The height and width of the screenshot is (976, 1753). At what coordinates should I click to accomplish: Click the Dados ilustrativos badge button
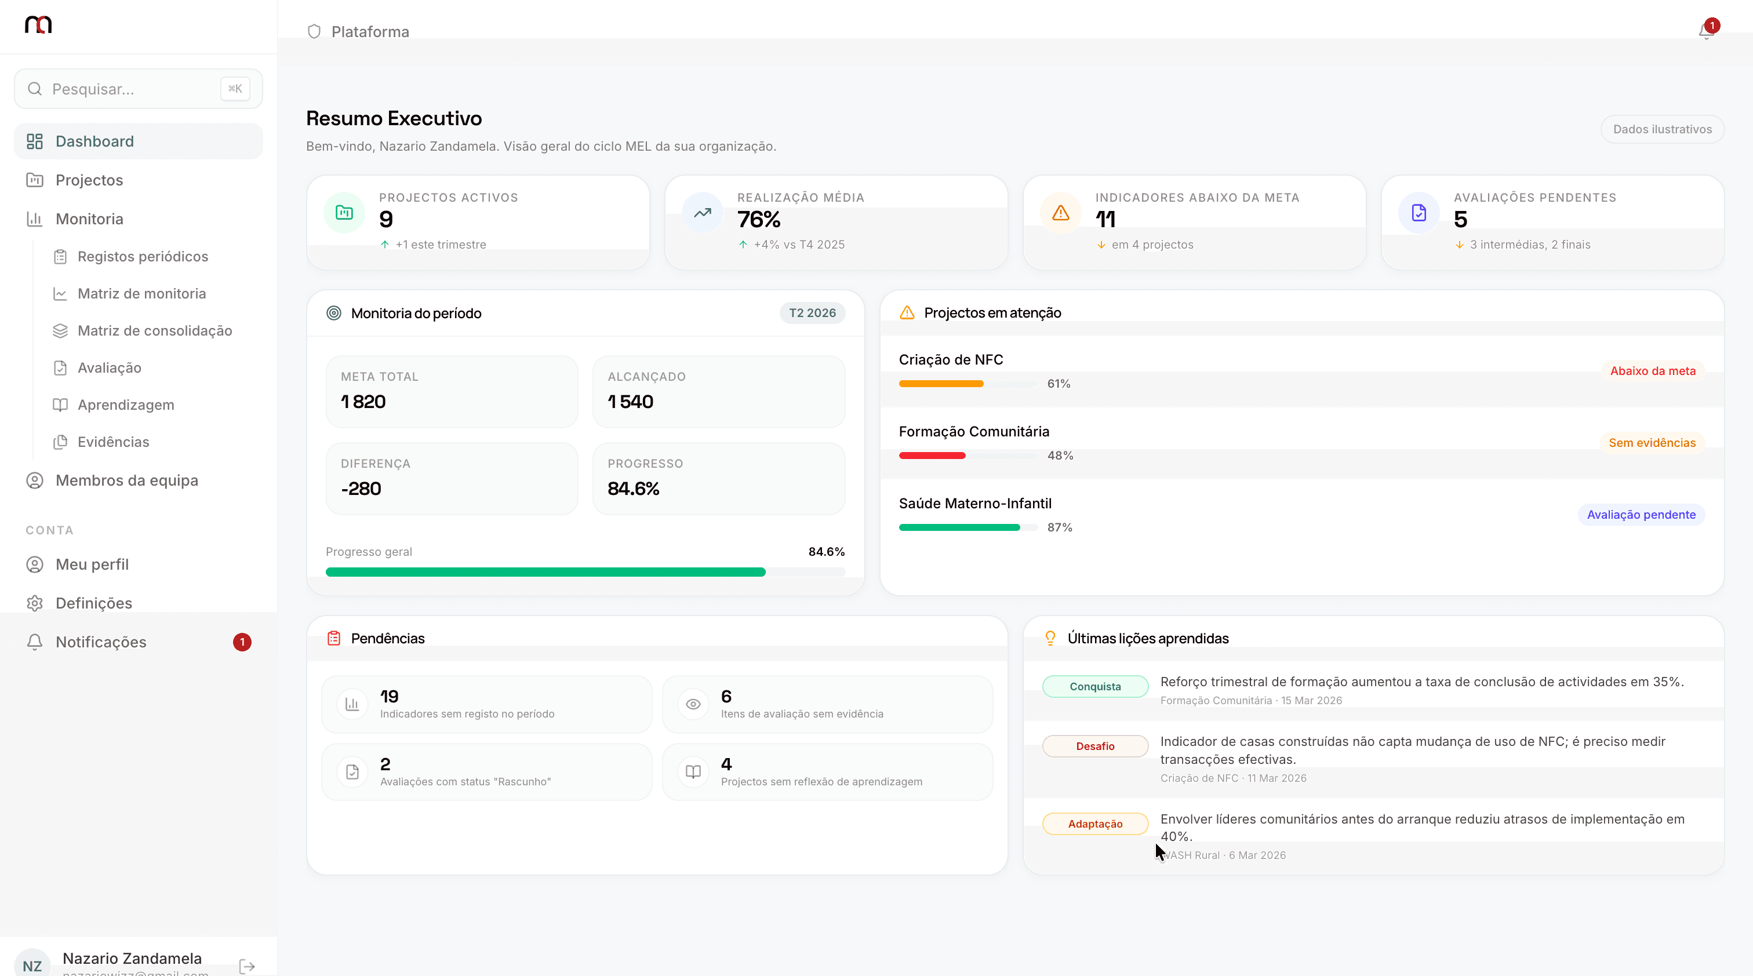click(1662, 129)
